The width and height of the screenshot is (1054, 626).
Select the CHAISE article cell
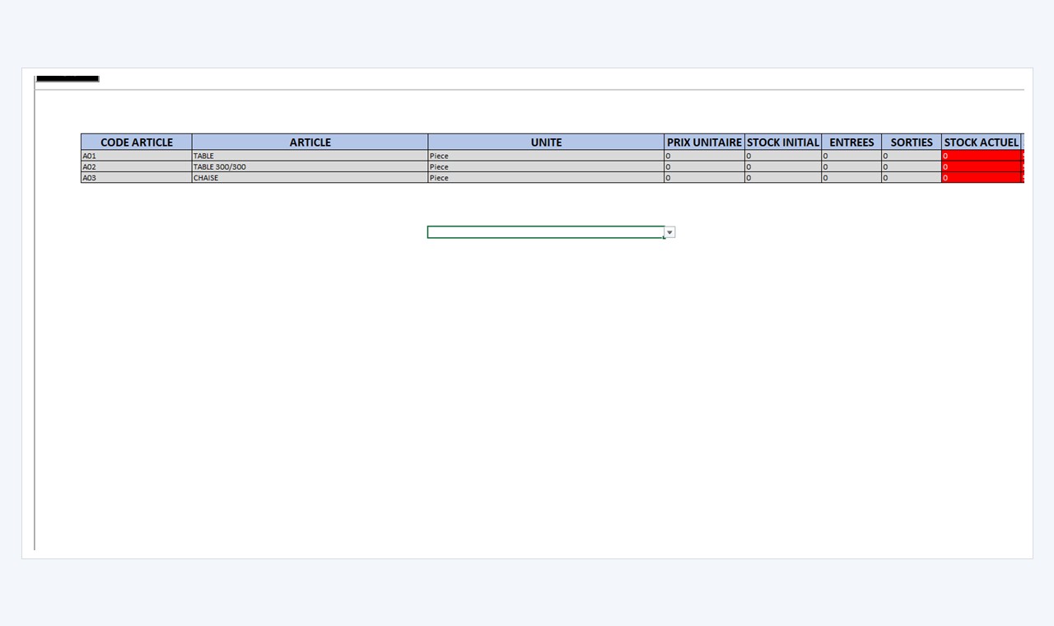tap(310, 177)
